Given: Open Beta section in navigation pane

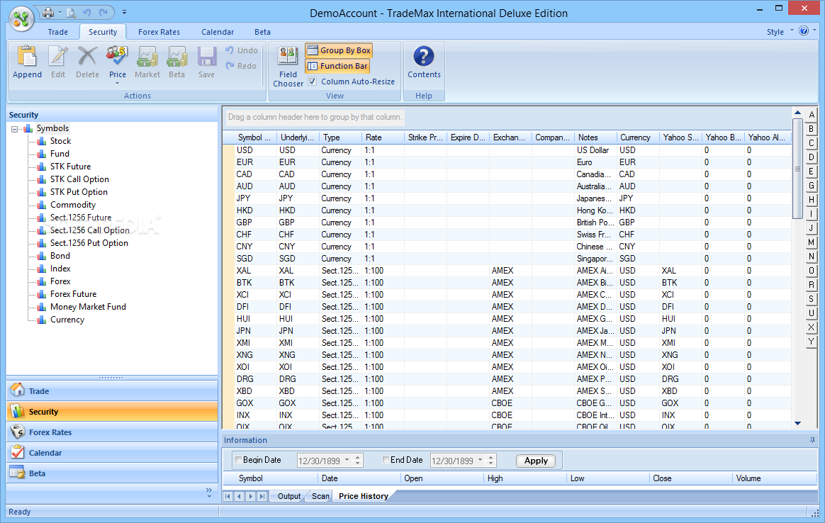Looking at the screenshot, I should [112, 473].
